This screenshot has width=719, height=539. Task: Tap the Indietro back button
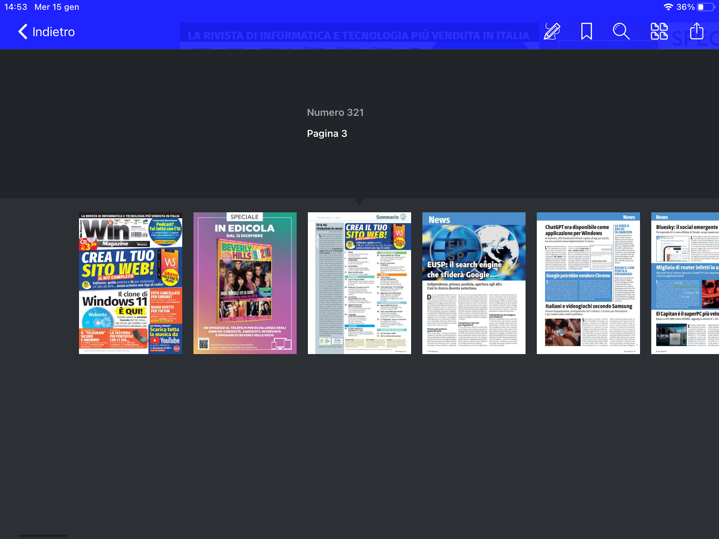coord(46,32)
